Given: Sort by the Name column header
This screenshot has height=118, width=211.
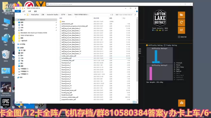Looking at the screenshot, I should pyautogui.click(x=76, y=18).
